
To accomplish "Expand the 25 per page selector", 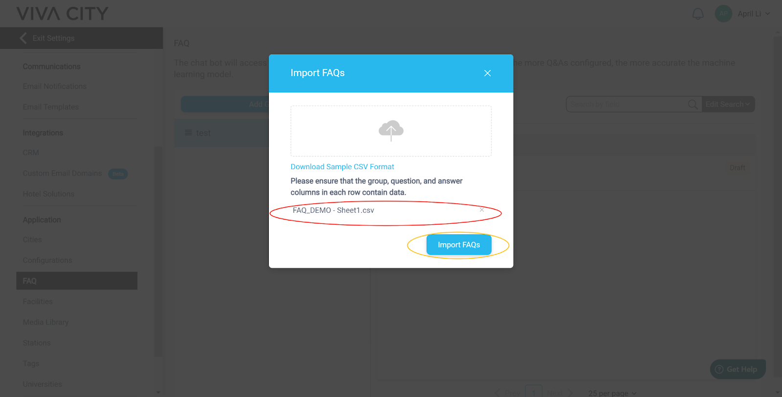I will 612,393.
